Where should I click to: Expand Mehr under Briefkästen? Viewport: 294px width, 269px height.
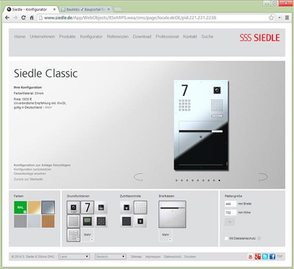[x=165, y=235]
